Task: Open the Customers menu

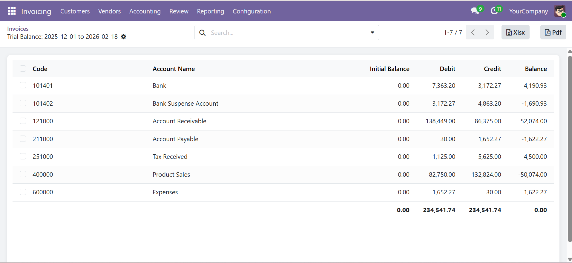Action: coord(75,11)
